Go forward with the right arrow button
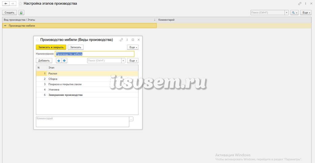The height and width of the screenshot is (163, 315). (x=13, y=4)
